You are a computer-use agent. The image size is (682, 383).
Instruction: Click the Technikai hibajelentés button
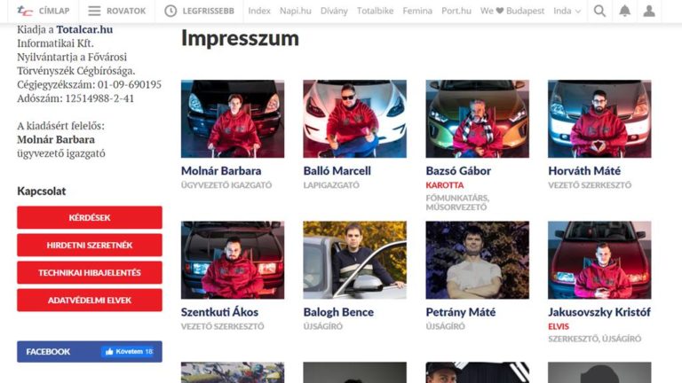[x=90, y=273]
